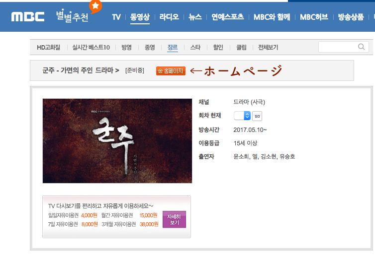375x256 pixels.
Task: Open the 라디오 menu
Action: (x=169, y=17)
